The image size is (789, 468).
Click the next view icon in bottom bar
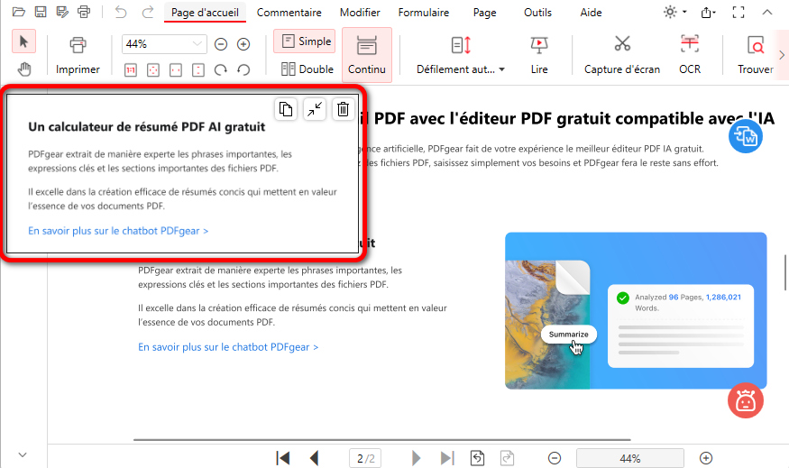point(507,458)
